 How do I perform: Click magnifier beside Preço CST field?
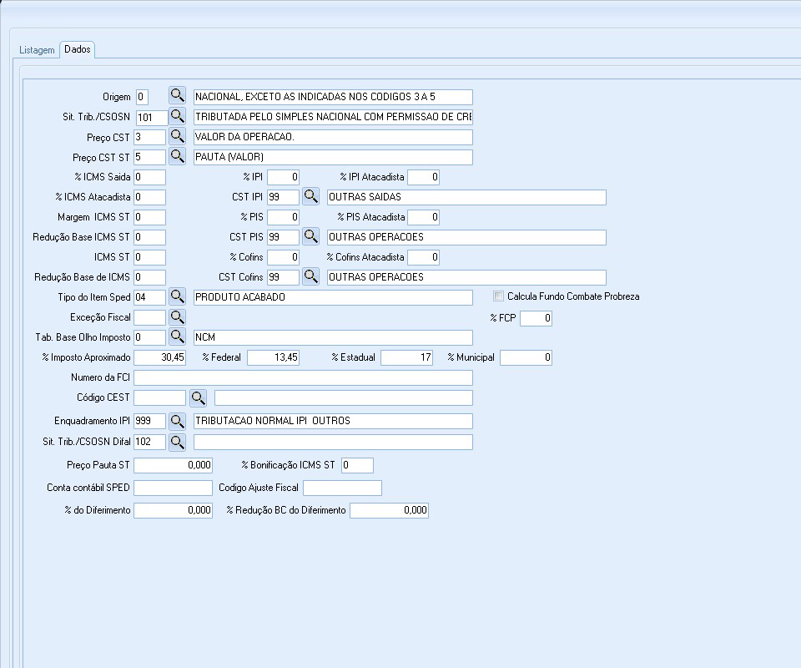(x=177, y=136)
